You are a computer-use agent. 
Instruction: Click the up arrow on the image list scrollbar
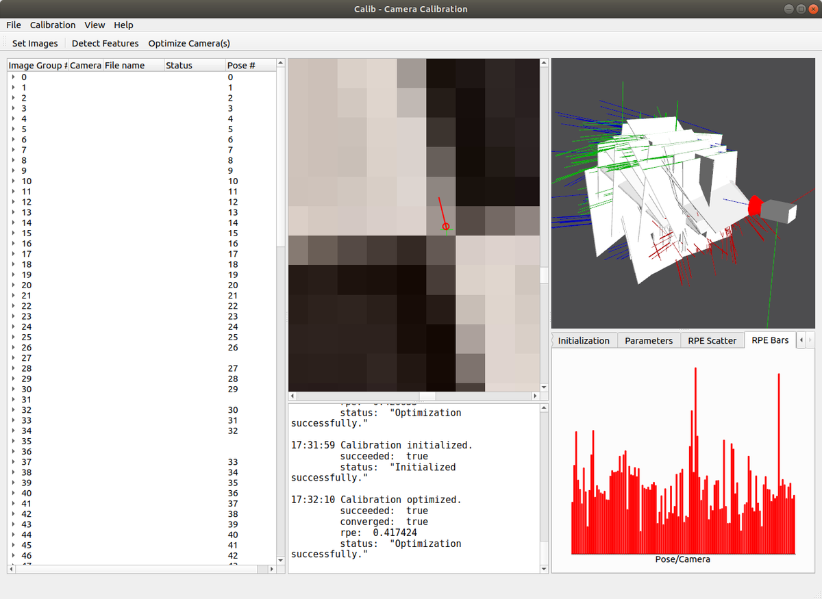click(279, 62)
